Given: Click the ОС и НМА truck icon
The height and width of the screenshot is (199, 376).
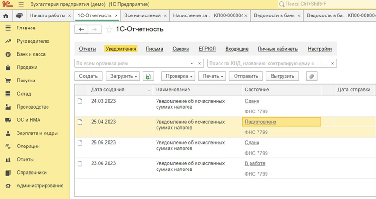Looking at the screenshot, I should [x=8, y=120].
